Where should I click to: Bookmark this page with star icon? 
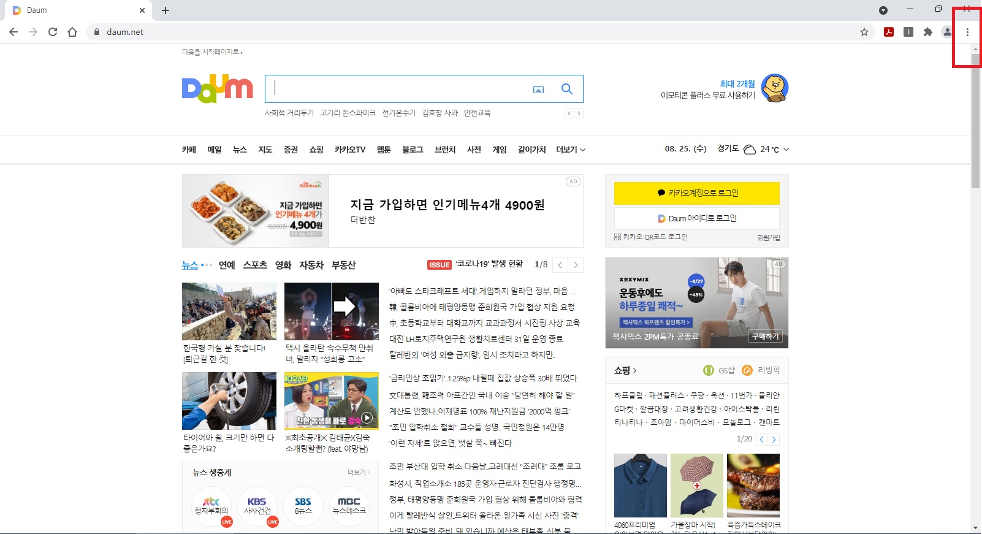tap(864, 32)
